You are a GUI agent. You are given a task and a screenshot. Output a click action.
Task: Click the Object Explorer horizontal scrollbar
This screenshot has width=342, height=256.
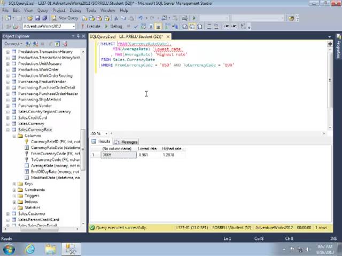tap(41, 229)
